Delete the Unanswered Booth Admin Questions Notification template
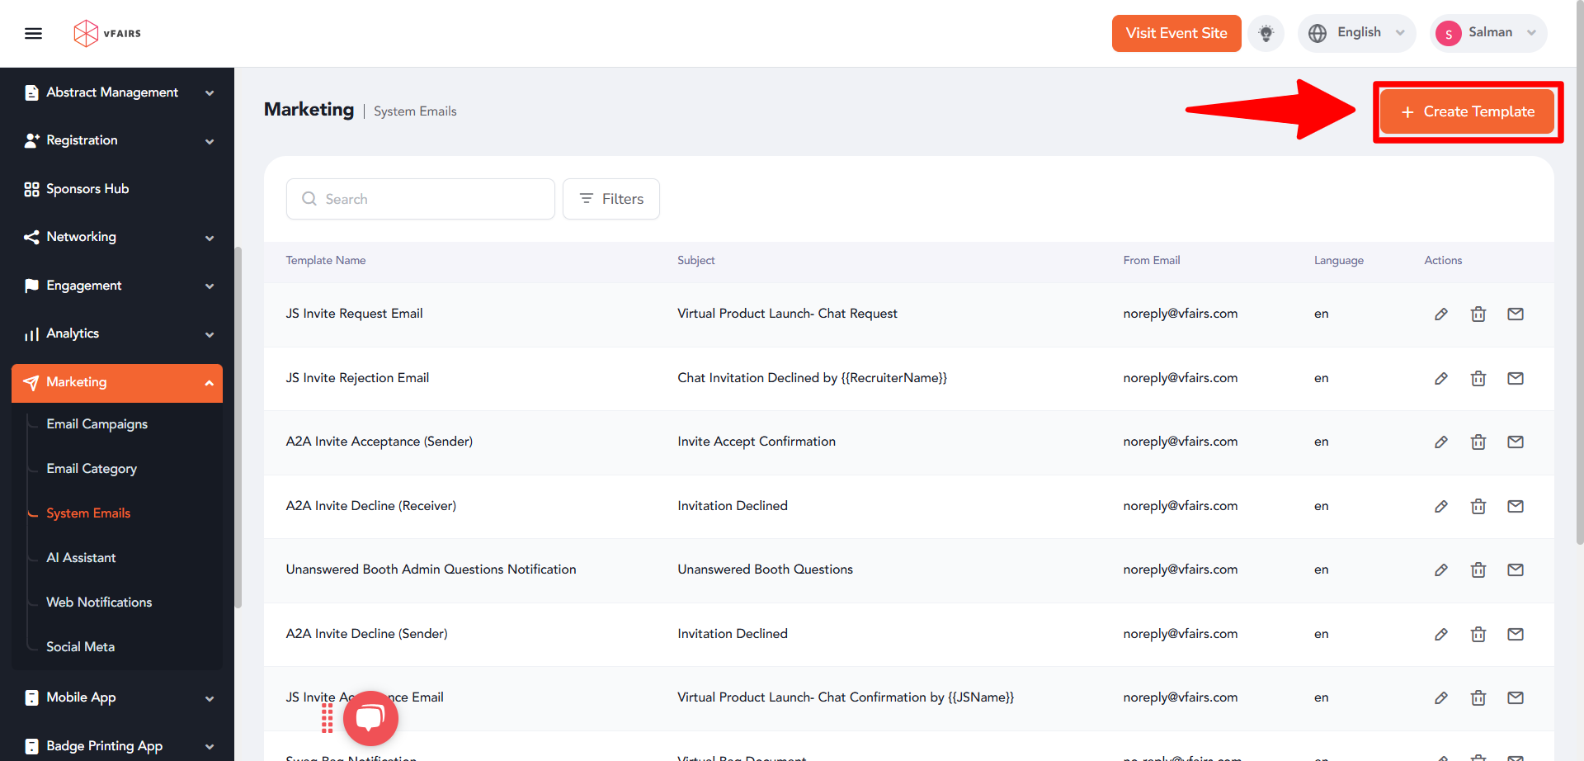The image size is (1584, 761). coord(1478,570)
